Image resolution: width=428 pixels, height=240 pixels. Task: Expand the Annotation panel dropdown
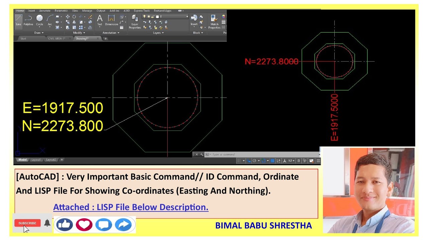coord(111,33)
